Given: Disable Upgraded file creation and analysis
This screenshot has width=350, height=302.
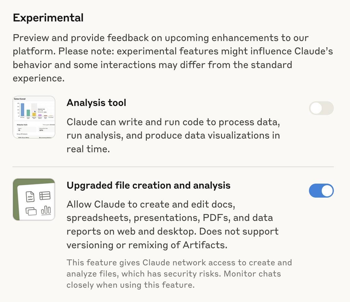Looking at the screenshot, I should [x=321, y=191].
